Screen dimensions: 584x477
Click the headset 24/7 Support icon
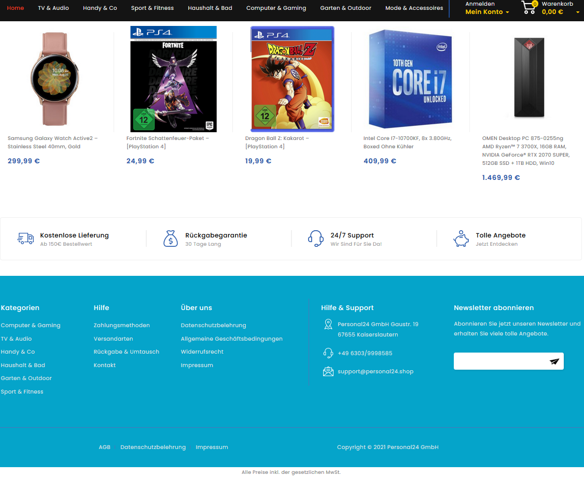pos(316,238)
